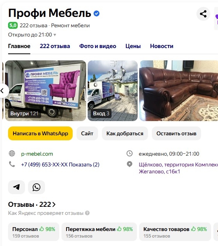Click the 'Оставить отзыв' button
This screenshot has height=246, width=218.
click(x=176, y=133)
